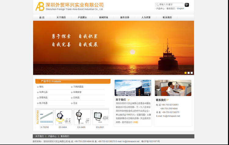Click phone number +86-755-82136951
Viewport: 229px width, 145px height.
pyautogui.click(x=170, y=105)
